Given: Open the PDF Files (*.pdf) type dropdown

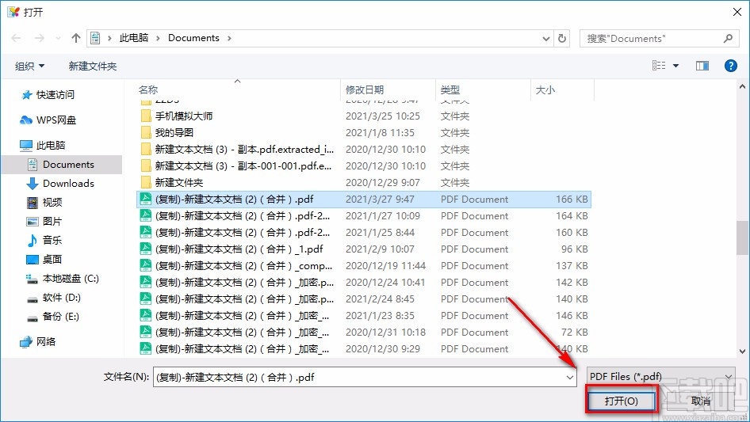Looking at the screenshot, I should pyautogui.click(x=661, y=377).
